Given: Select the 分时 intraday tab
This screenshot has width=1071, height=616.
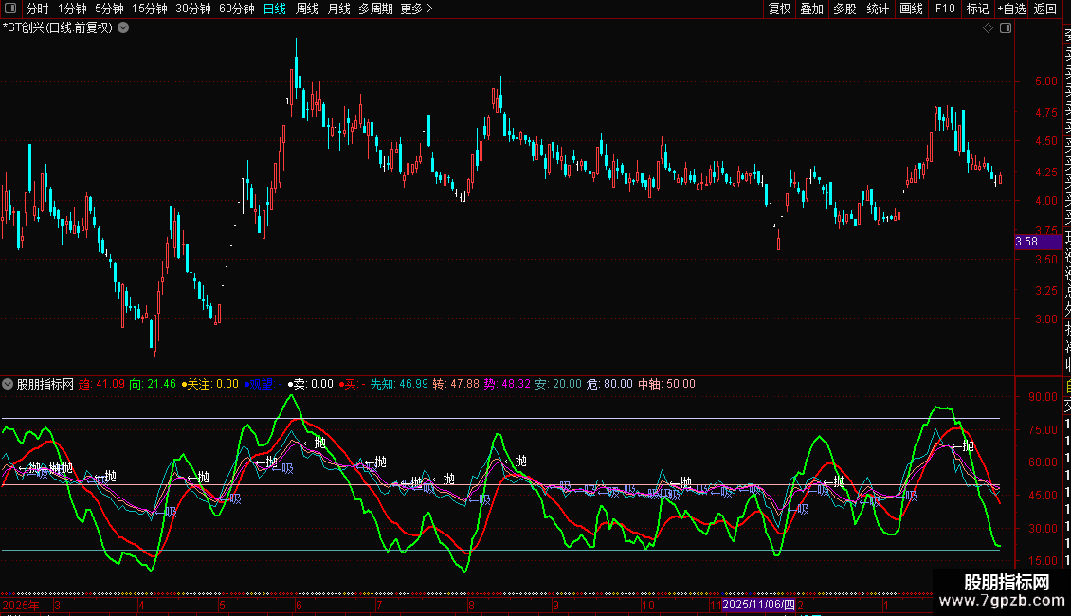Looking at the screenshot, I should 37,9.
